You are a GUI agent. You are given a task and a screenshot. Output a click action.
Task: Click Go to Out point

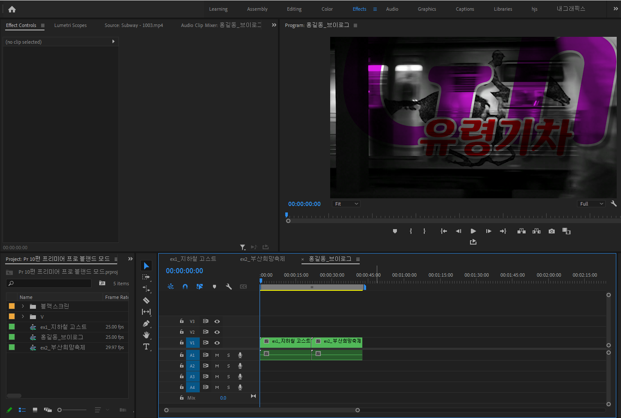point(503,231)
